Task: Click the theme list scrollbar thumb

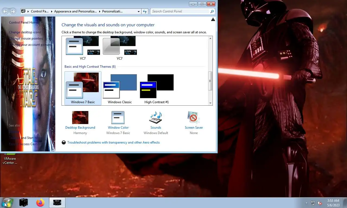Action: click(210, 81)
